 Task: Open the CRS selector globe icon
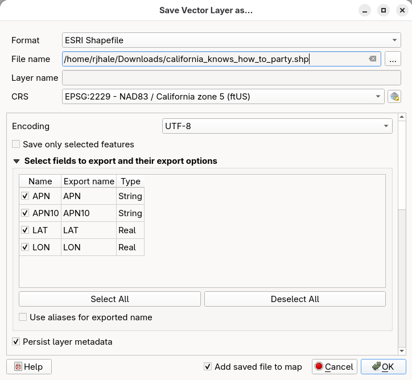coord(394,97)
